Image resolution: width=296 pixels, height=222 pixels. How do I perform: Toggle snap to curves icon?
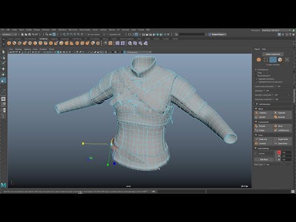68,35
